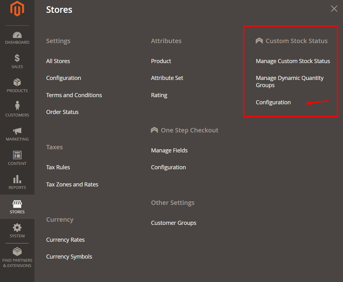Open the Customers person icon
Image resolution: width=343 pixels, height=282 pixels.
[x=17, y=106]
